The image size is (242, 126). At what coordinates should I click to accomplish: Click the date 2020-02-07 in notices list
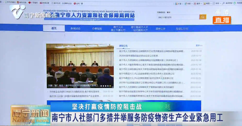coord(196,55)
